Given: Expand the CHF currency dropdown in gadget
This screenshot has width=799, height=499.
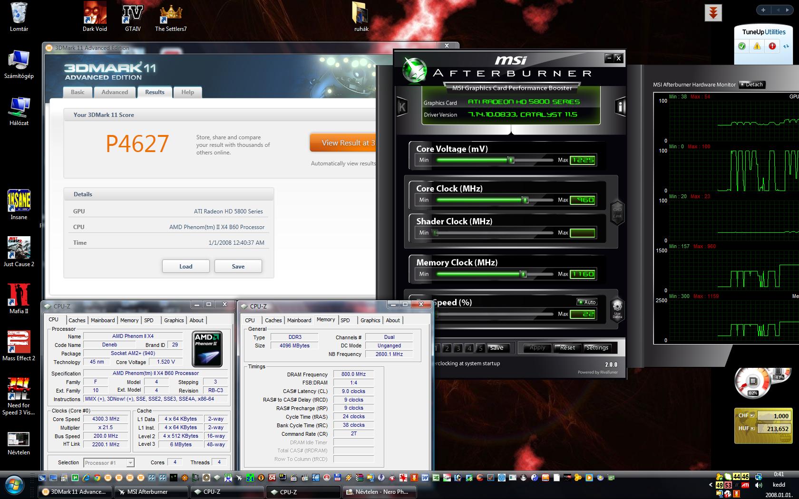Looking at the screenshot, I should coord(752,416).
